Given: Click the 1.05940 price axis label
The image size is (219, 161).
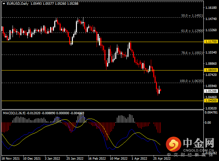Looking at the screenshot, I should [211, 86].
